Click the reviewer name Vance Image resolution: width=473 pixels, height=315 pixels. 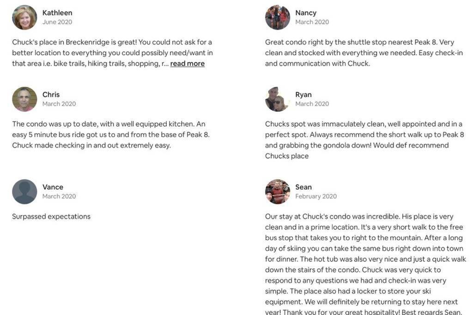coord(53,187)
